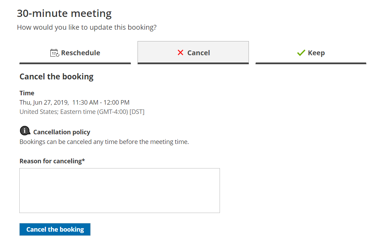Click the green Keep checkmark icon
The height and width of the screenshot is (242, 374).
[301, 53]
